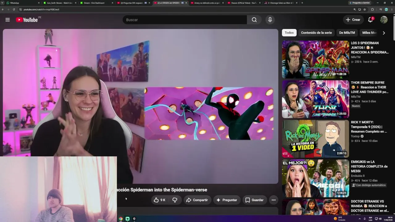This screenshot has height=222, width=395.
Task: Click the page vertical scrollbar
Action: tap(393, 28)
